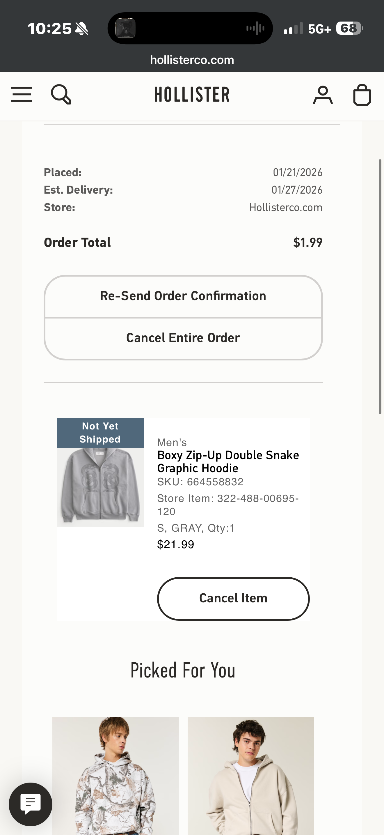Tap the search magnifier icon

(x=61, y=94)
